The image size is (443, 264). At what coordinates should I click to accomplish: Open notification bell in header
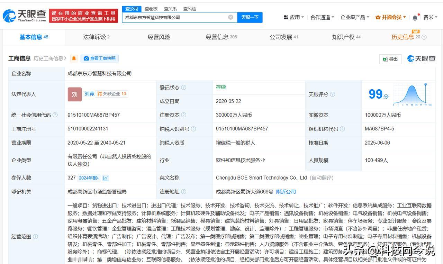415,17
